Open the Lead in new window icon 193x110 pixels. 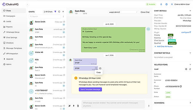point(190,69)
